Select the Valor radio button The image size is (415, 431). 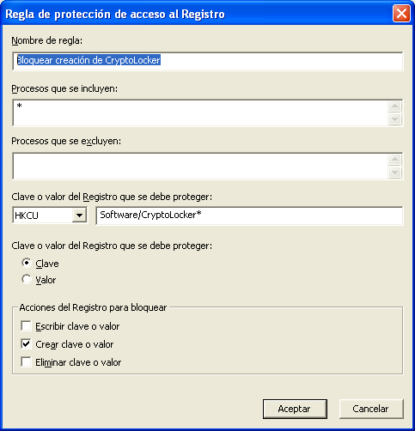[27, 279]
